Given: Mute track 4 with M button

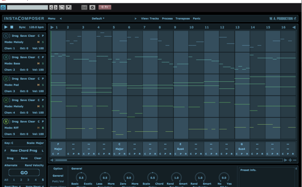Looking at the screenshot, I should [x=38, y=106].
